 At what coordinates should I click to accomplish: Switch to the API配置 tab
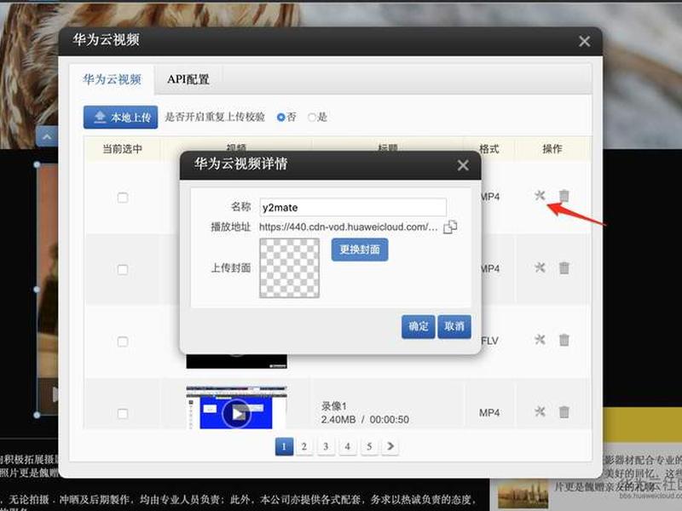point(188,79)
